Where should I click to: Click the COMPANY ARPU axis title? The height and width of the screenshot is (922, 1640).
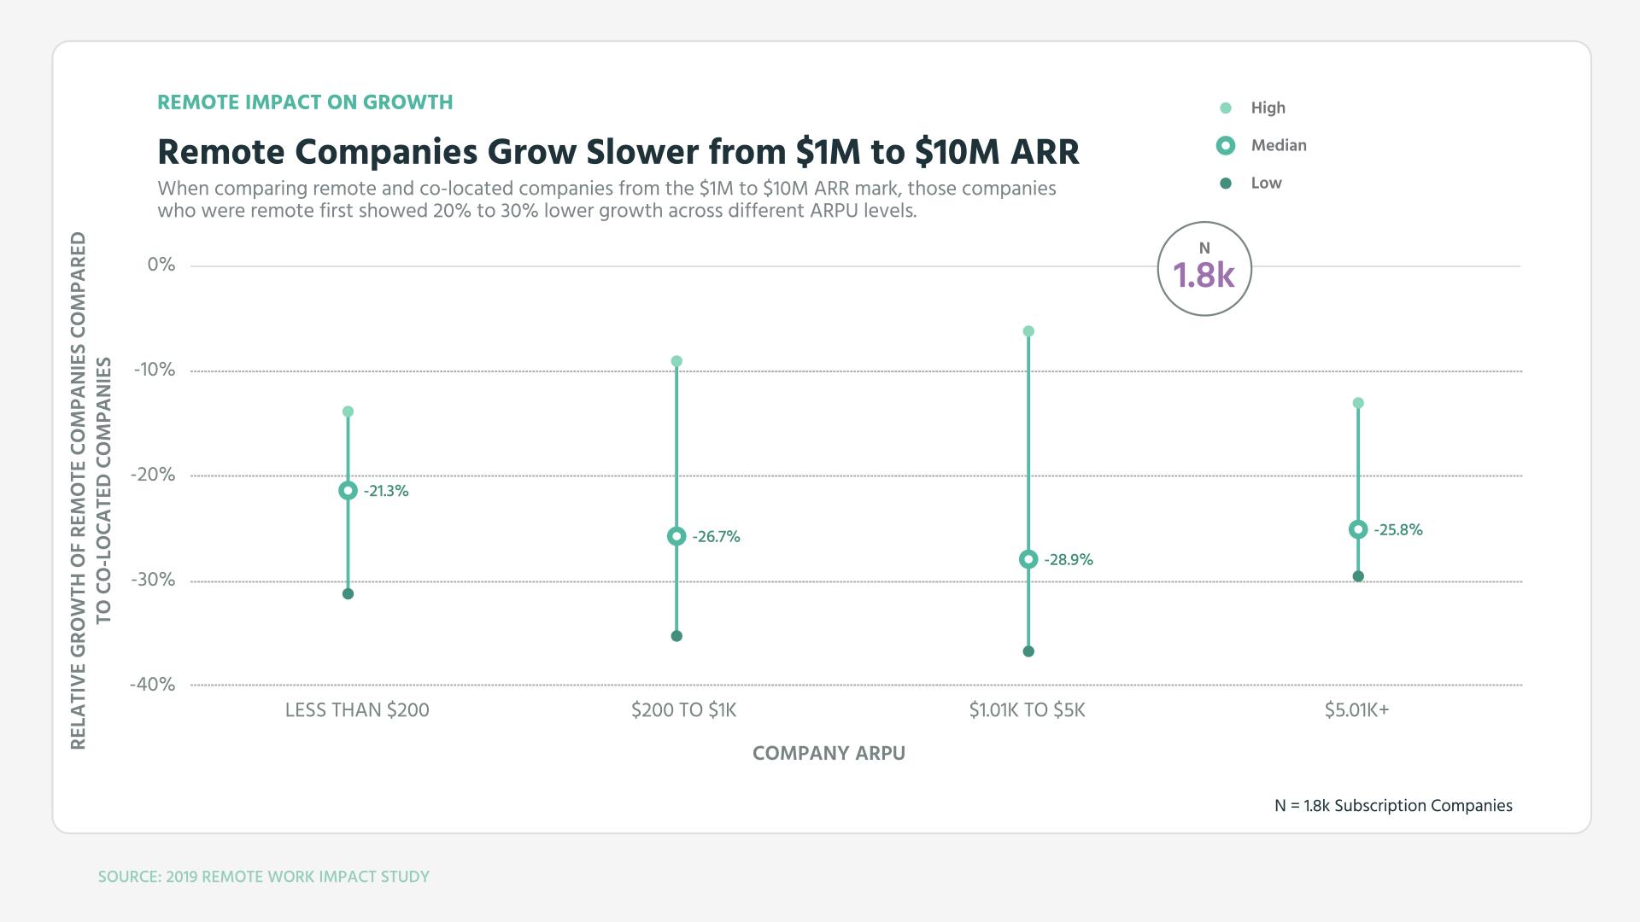(x=828, y=753)
